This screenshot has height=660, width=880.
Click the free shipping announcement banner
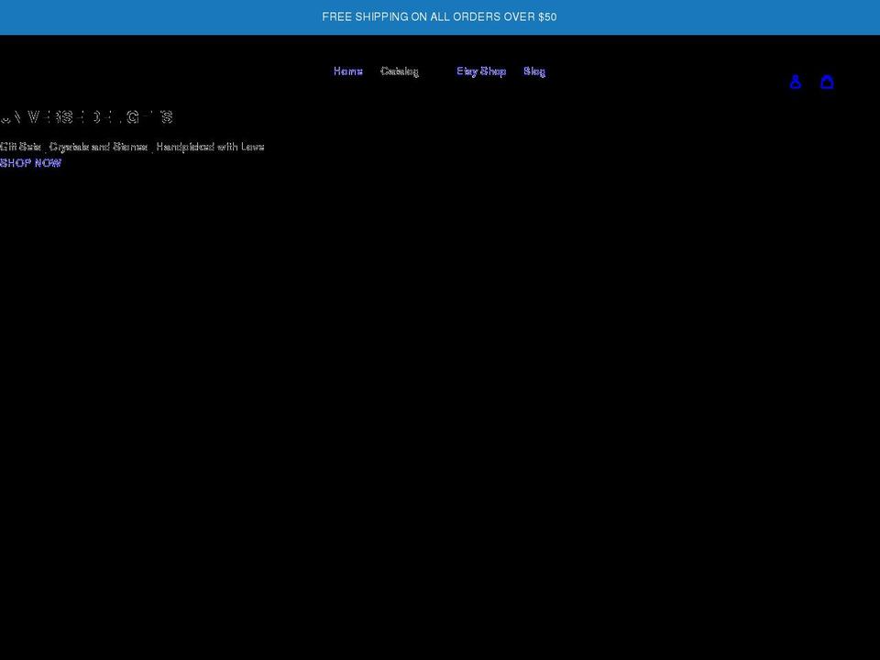click(439, 16)
